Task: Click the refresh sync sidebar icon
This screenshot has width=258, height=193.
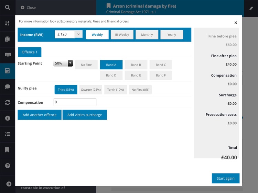Action: click(8, 102)
